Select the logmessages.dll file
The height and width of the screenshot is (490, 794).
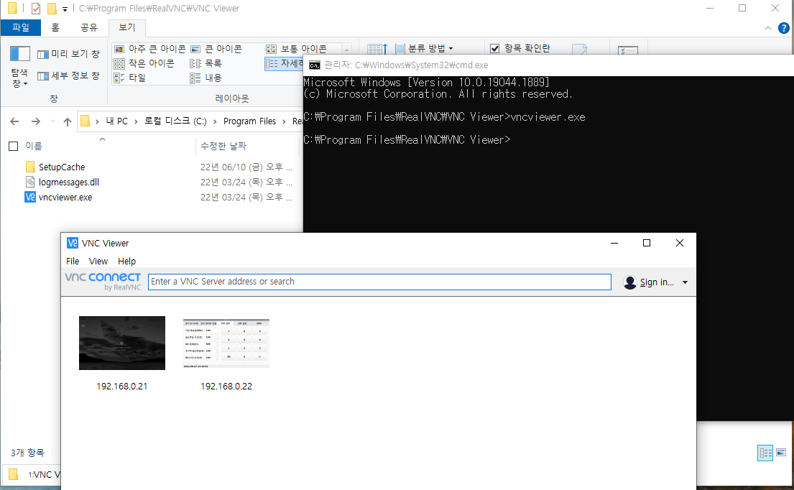(69, 182)
